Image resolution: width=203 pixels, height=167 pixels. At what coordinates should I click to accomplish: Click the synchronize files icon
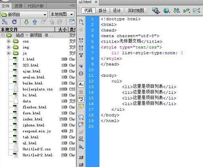pos(60,22)
